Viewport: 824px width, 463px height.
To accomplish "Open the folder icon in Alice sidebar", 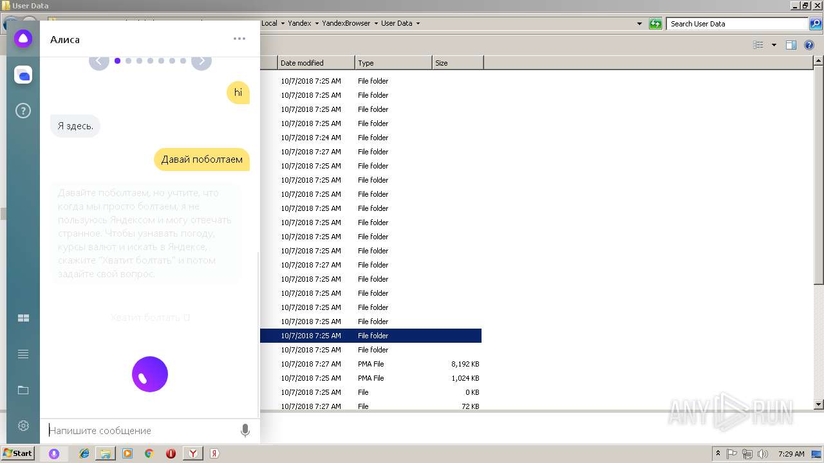I will point(23,390).
